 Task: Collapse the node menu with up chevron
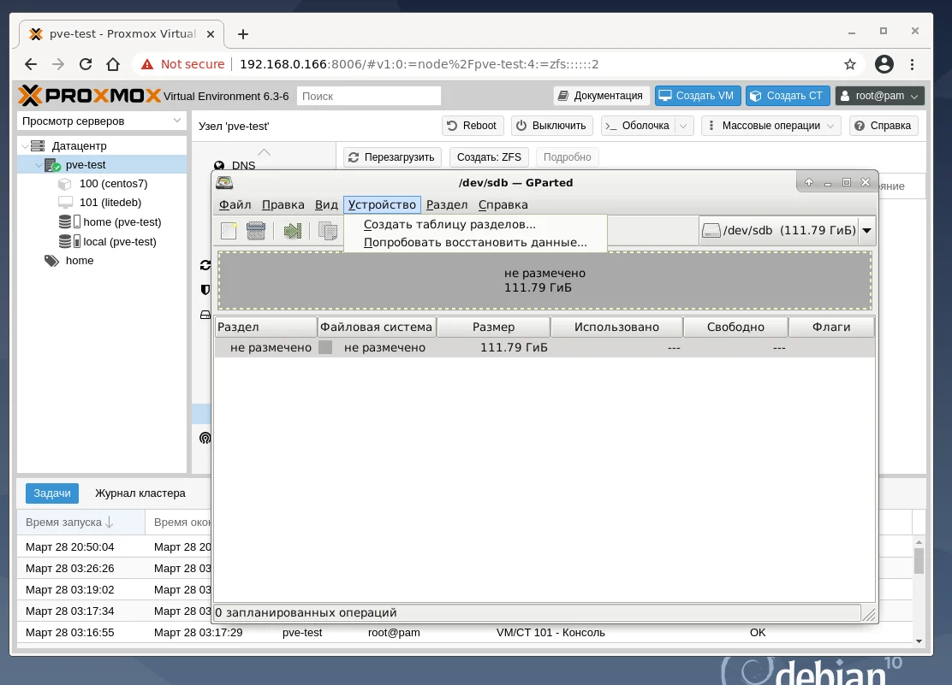click(264, 152)
